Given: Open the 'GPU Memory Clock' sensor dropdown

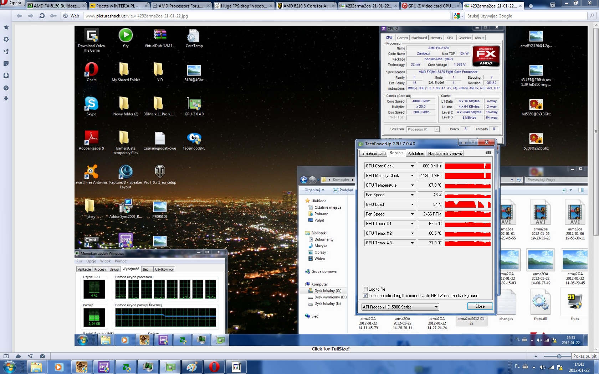Looking at the screenshot, I should click(x=412, y=175).
